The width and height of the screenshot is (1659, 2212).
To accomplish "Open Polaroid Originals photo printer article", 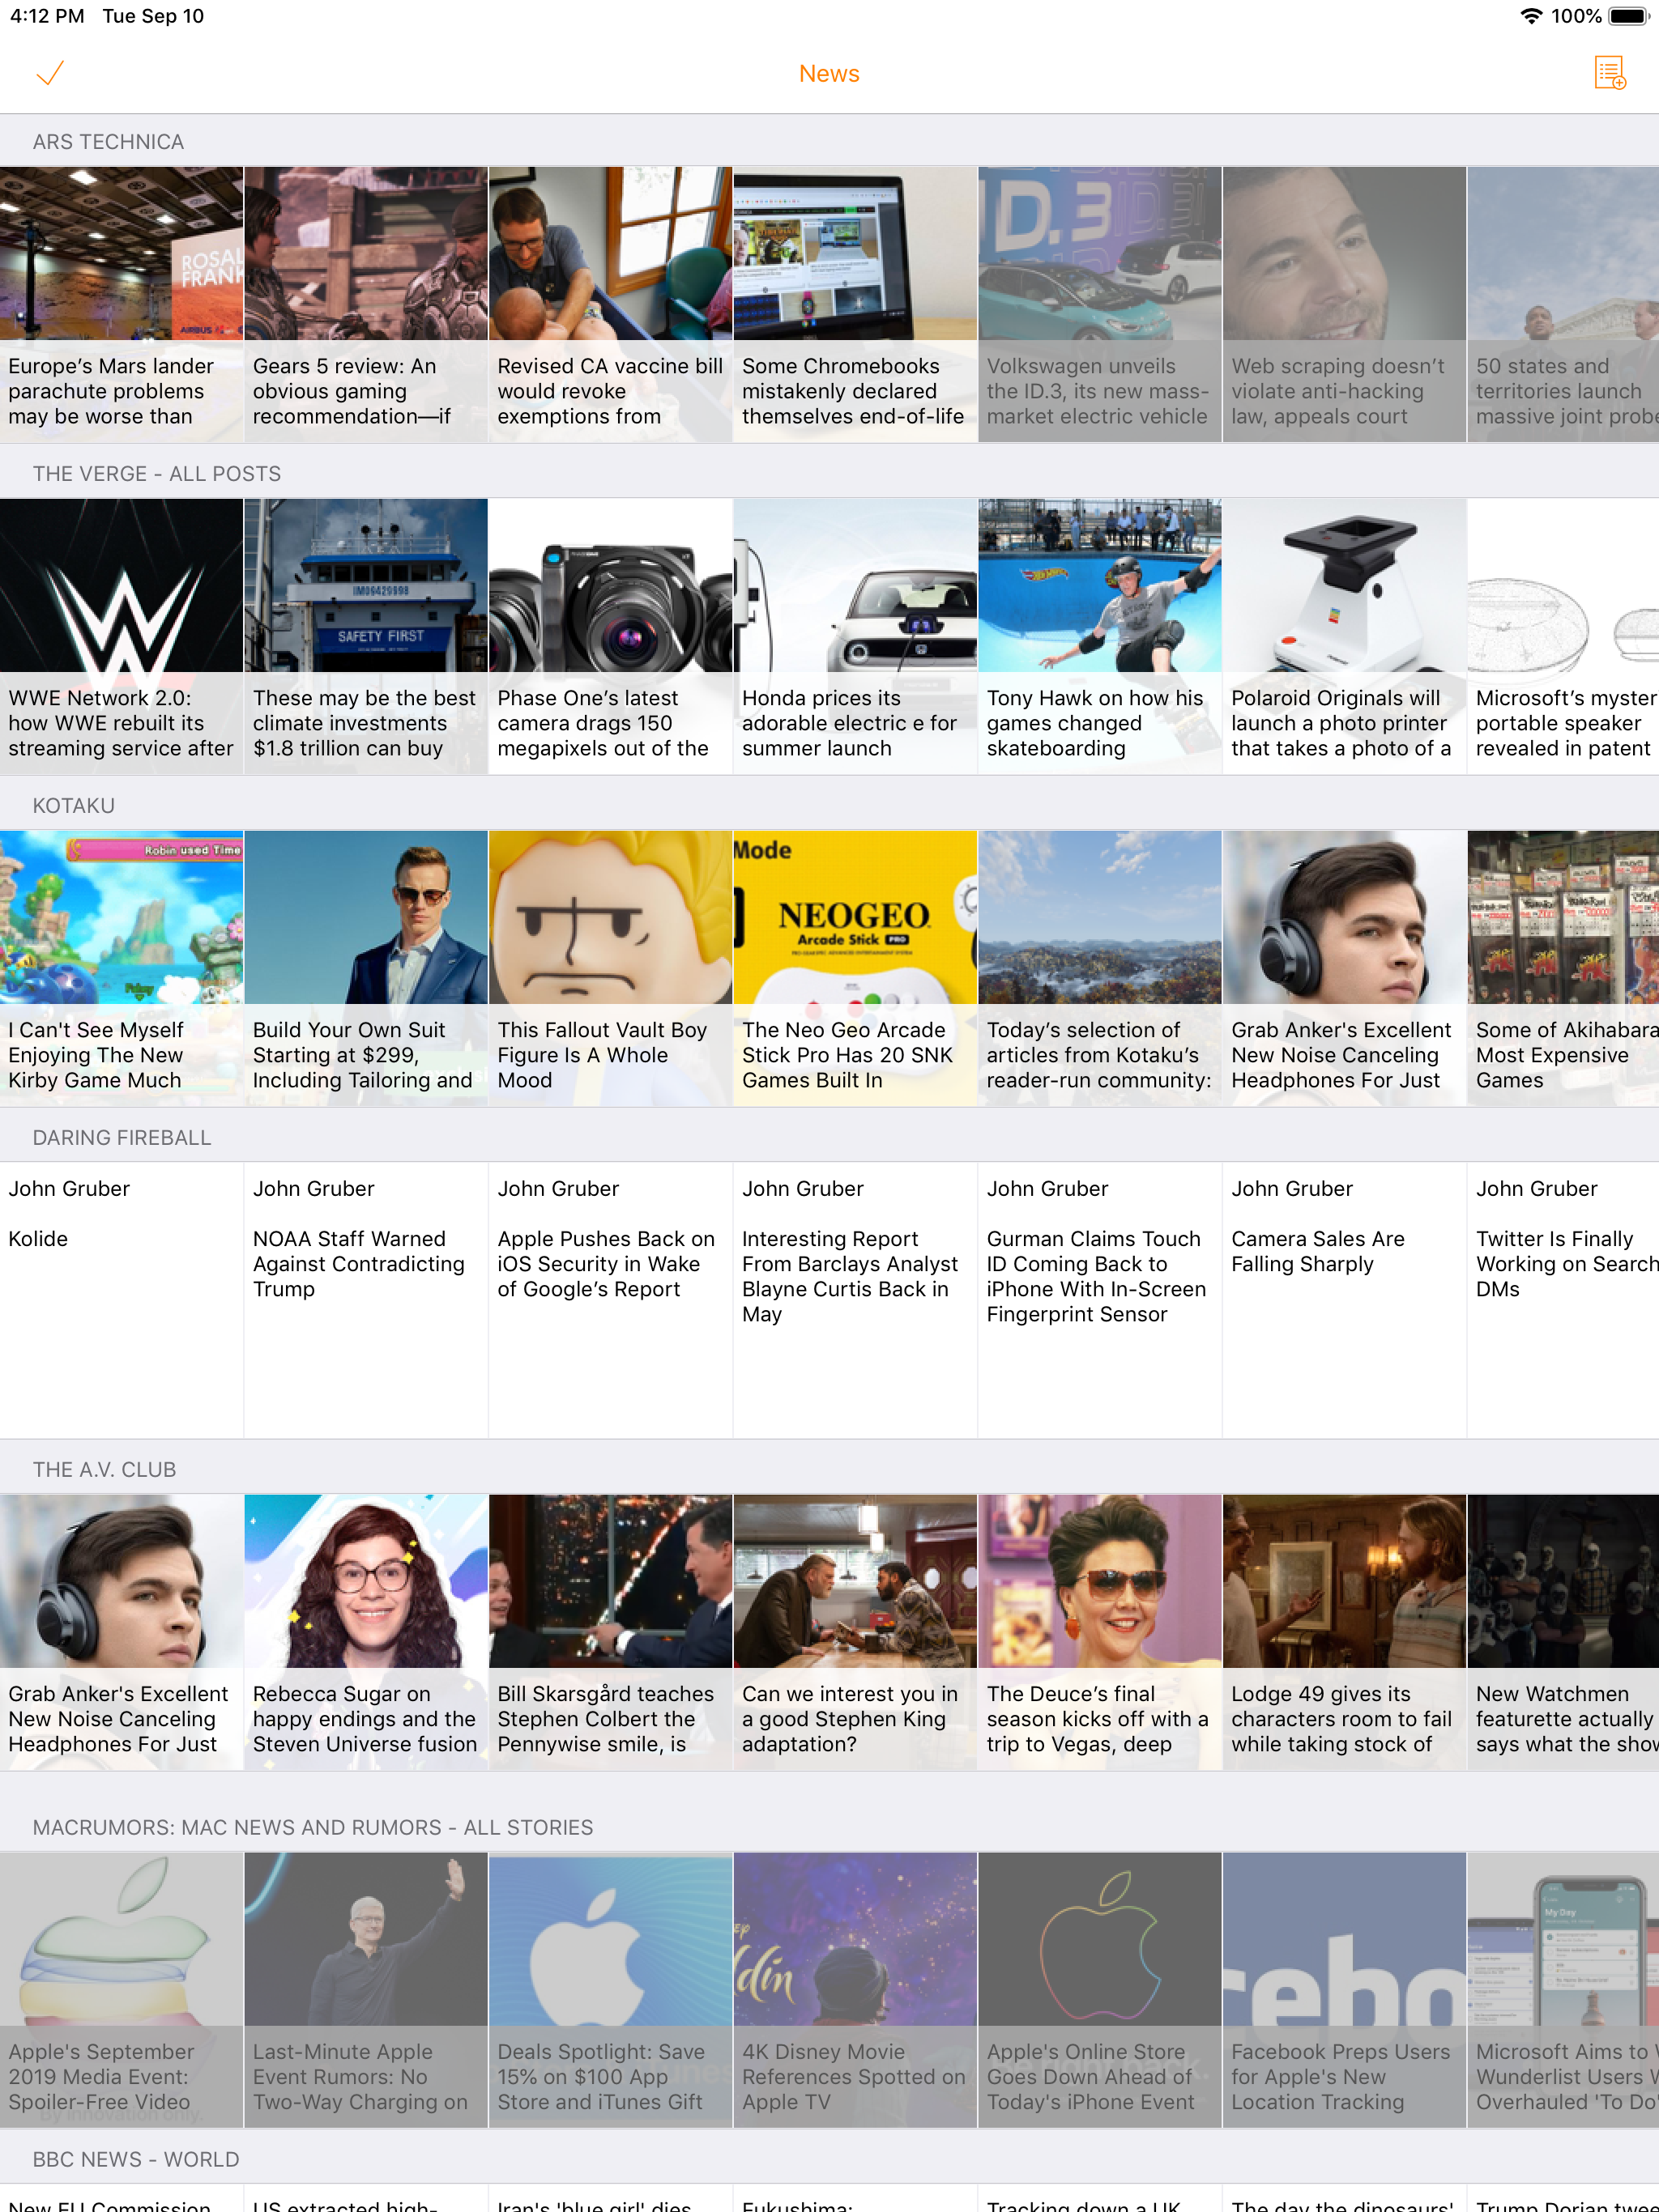I will click(1344, 636).
